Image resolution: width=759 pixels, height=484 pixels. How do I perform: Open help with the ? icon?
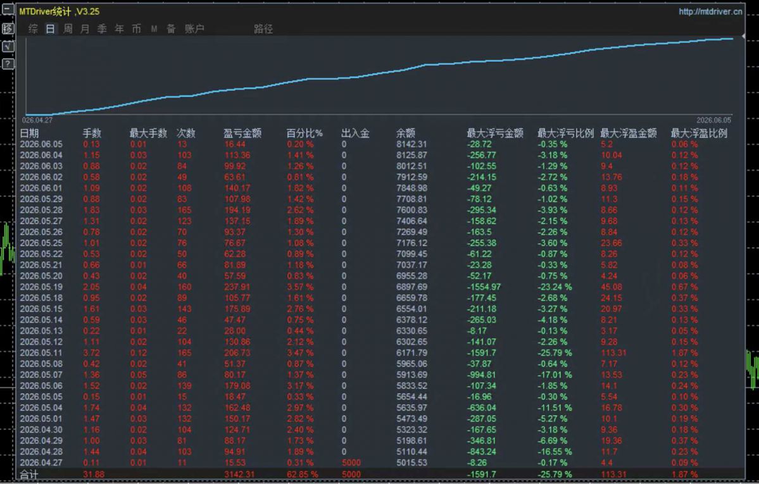click(x=8, y=64)
